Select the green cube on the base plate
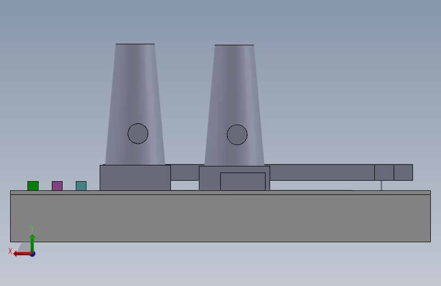Viewport: 441px width, 286px height. pyautogui.click(x=33, y=186)
